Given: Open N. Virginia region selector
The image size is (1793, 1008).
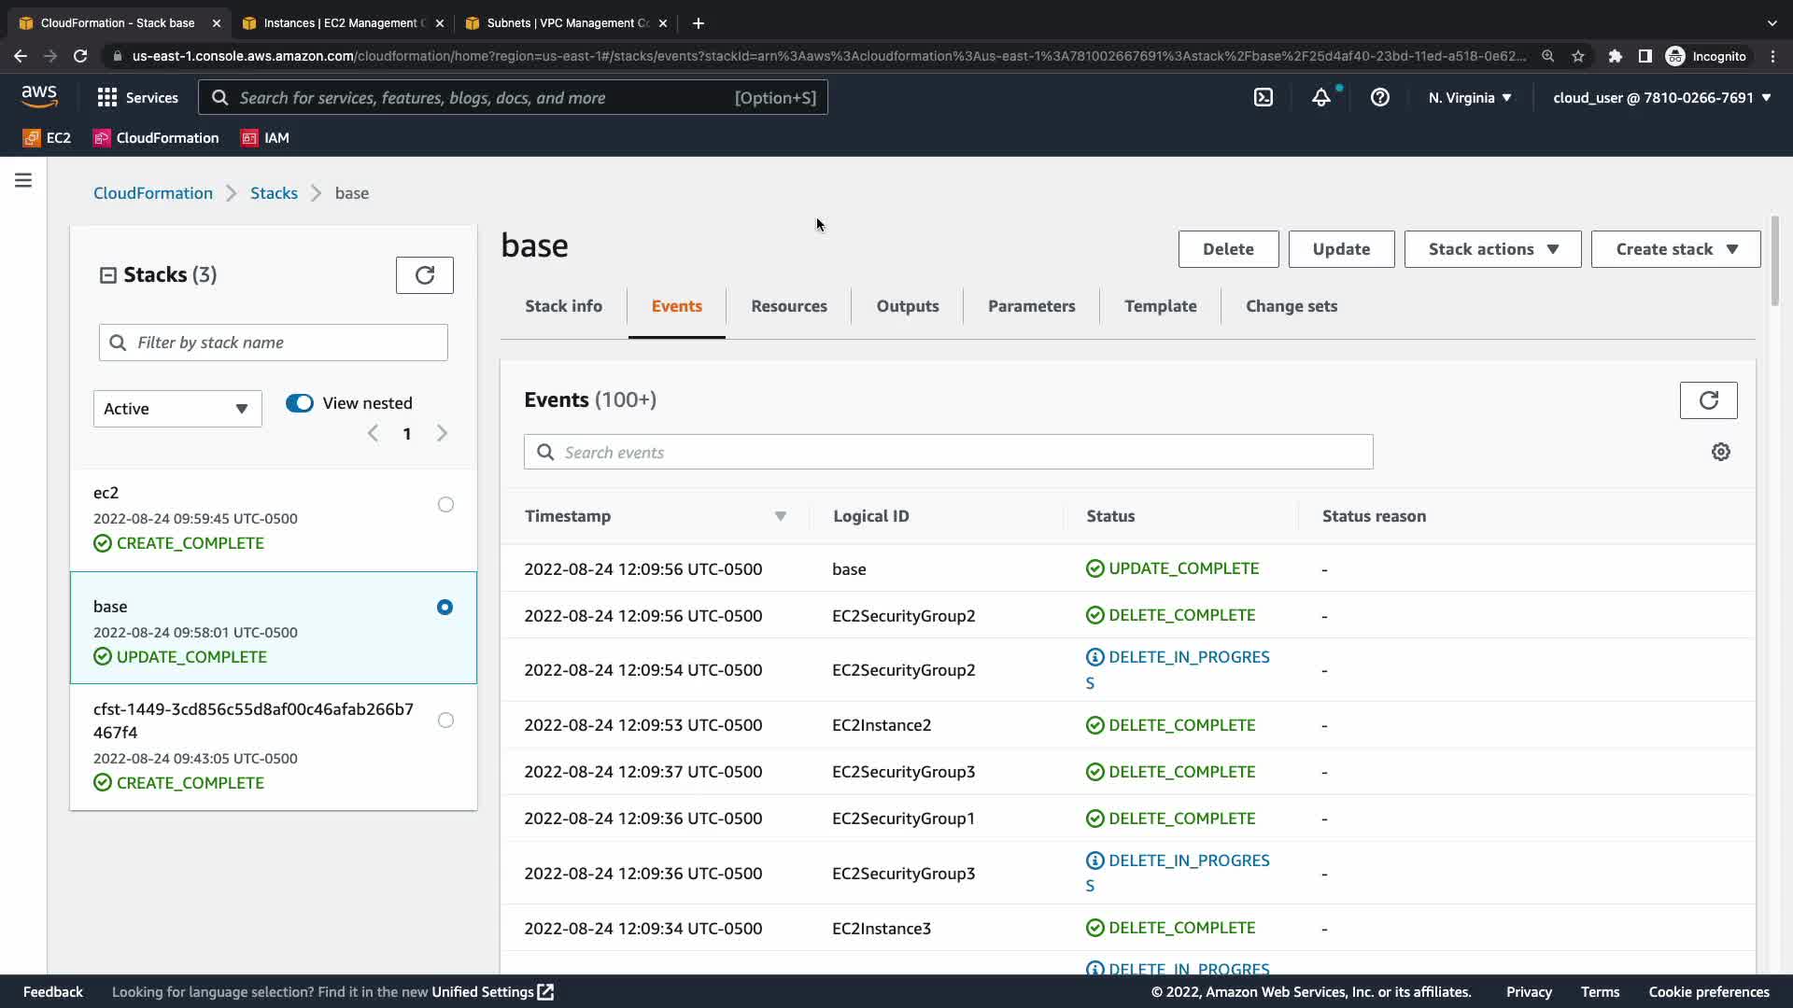Looking at the screenshot, I should [x=1469, y=97].
